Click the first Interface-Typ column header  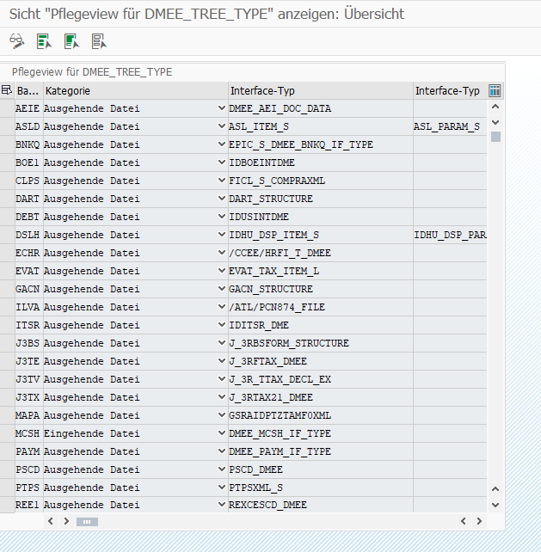(321, 91)
